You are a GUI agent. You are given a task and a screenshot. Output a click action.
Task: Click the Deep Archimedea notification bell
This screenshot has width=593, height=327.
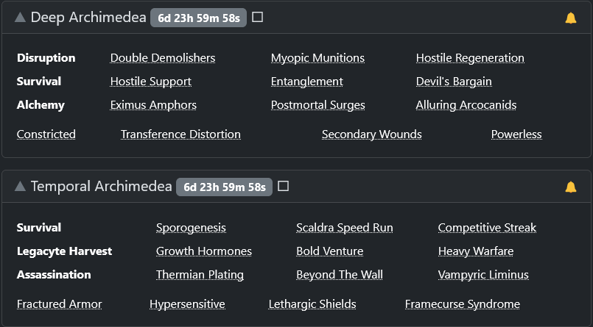[x=571, y=18]
